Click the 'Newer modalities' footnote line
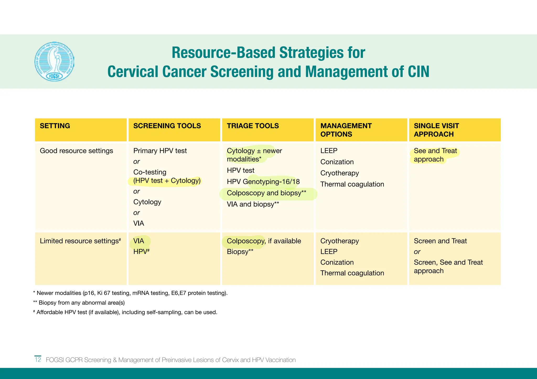 point(130,293)
